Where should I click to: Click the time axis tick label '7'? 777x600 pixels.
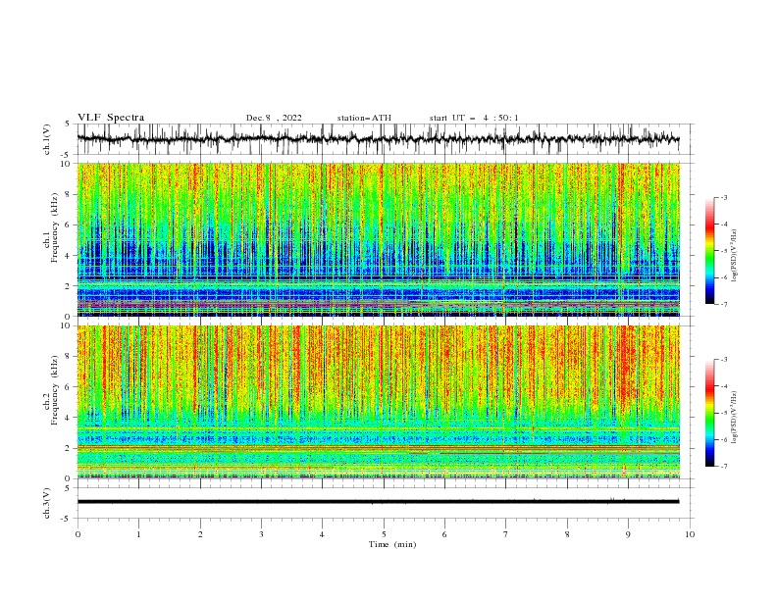(505, 534)
